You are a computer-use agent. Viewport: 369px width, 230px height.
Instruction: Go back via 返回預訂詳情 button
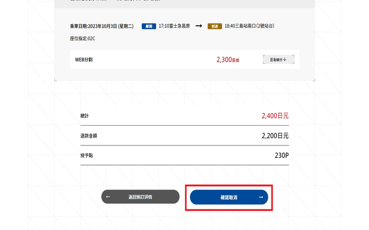click(140, 197)
